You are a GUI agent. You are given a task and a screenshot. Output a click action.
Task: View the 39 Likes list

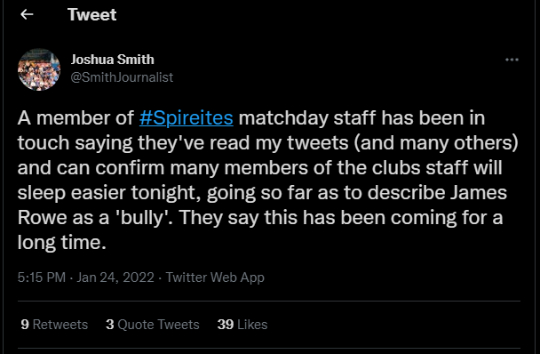point(242,325)
